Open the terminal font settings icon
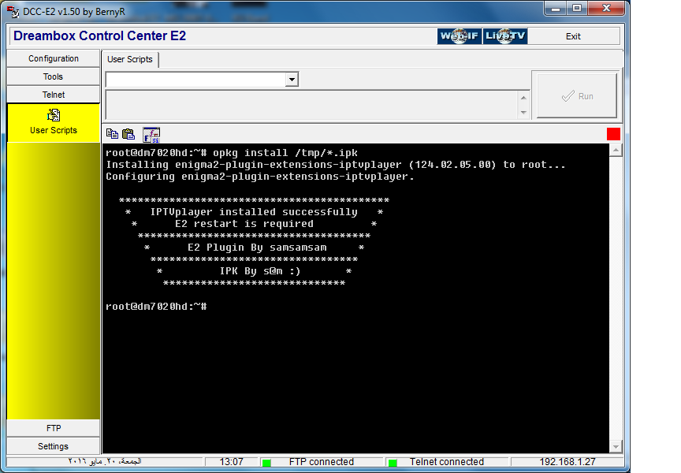 tap(151, 135)
